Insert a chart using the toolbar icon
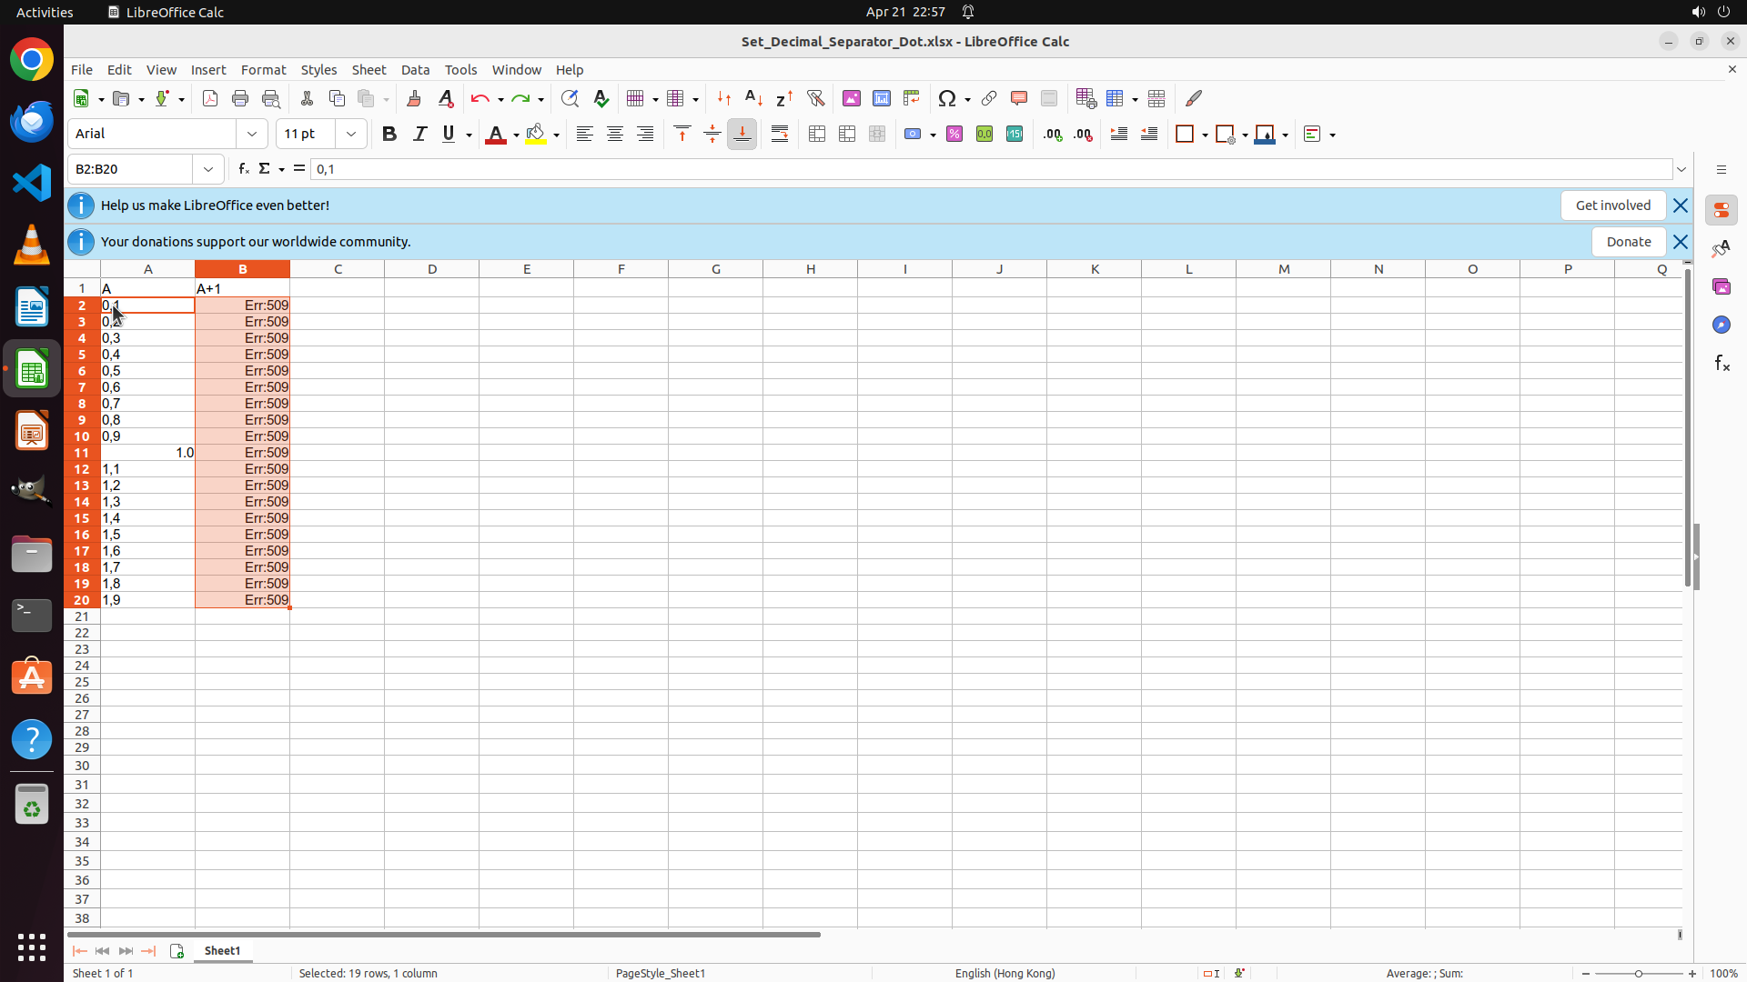This screenshot has height=982, width=1747. click(881, 98)
